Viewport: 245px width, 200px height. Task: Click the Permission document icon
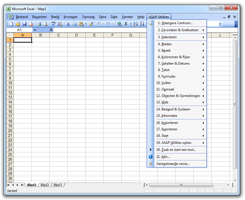click(x=31, y=24)
